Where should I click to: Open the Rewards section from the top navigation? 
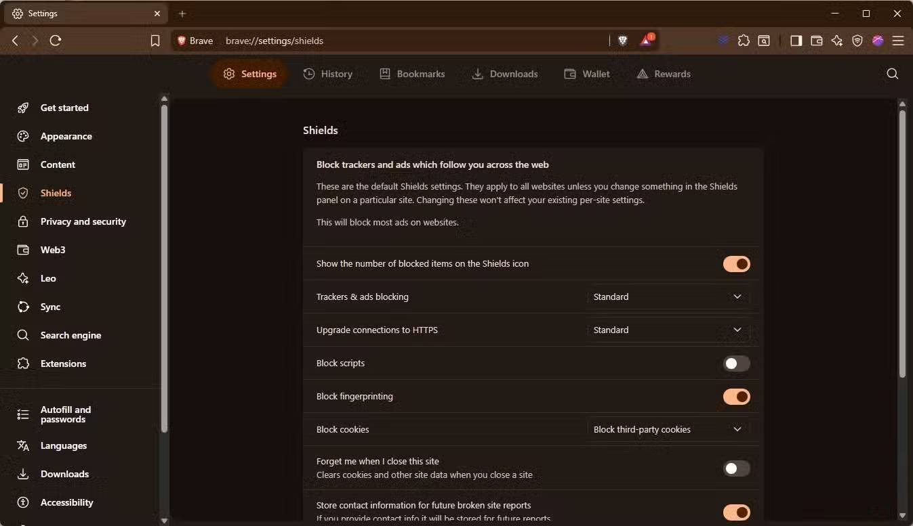(x=664, y=74)
